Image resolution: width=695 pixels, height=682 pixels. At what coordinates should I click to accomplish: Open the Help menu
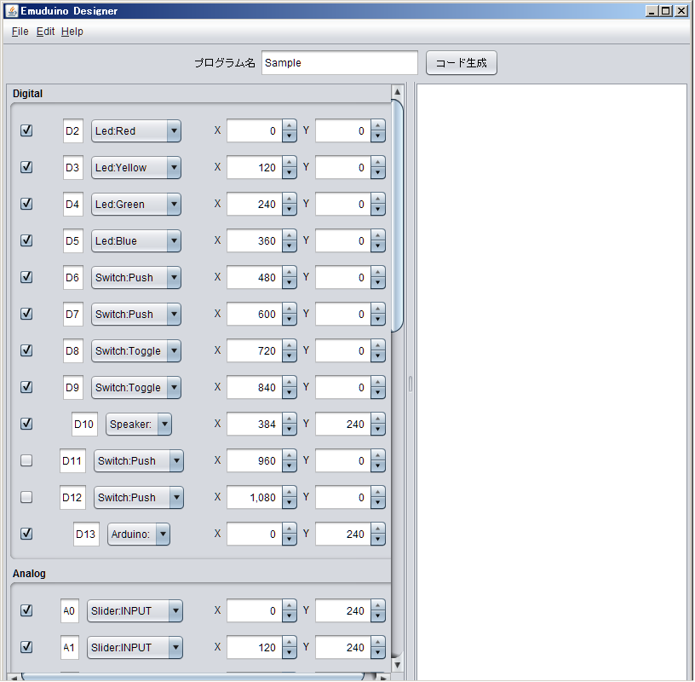click(72, 32)
